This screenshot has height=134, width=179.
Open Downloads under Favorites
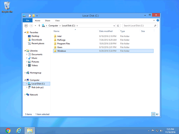click(37, 40)
